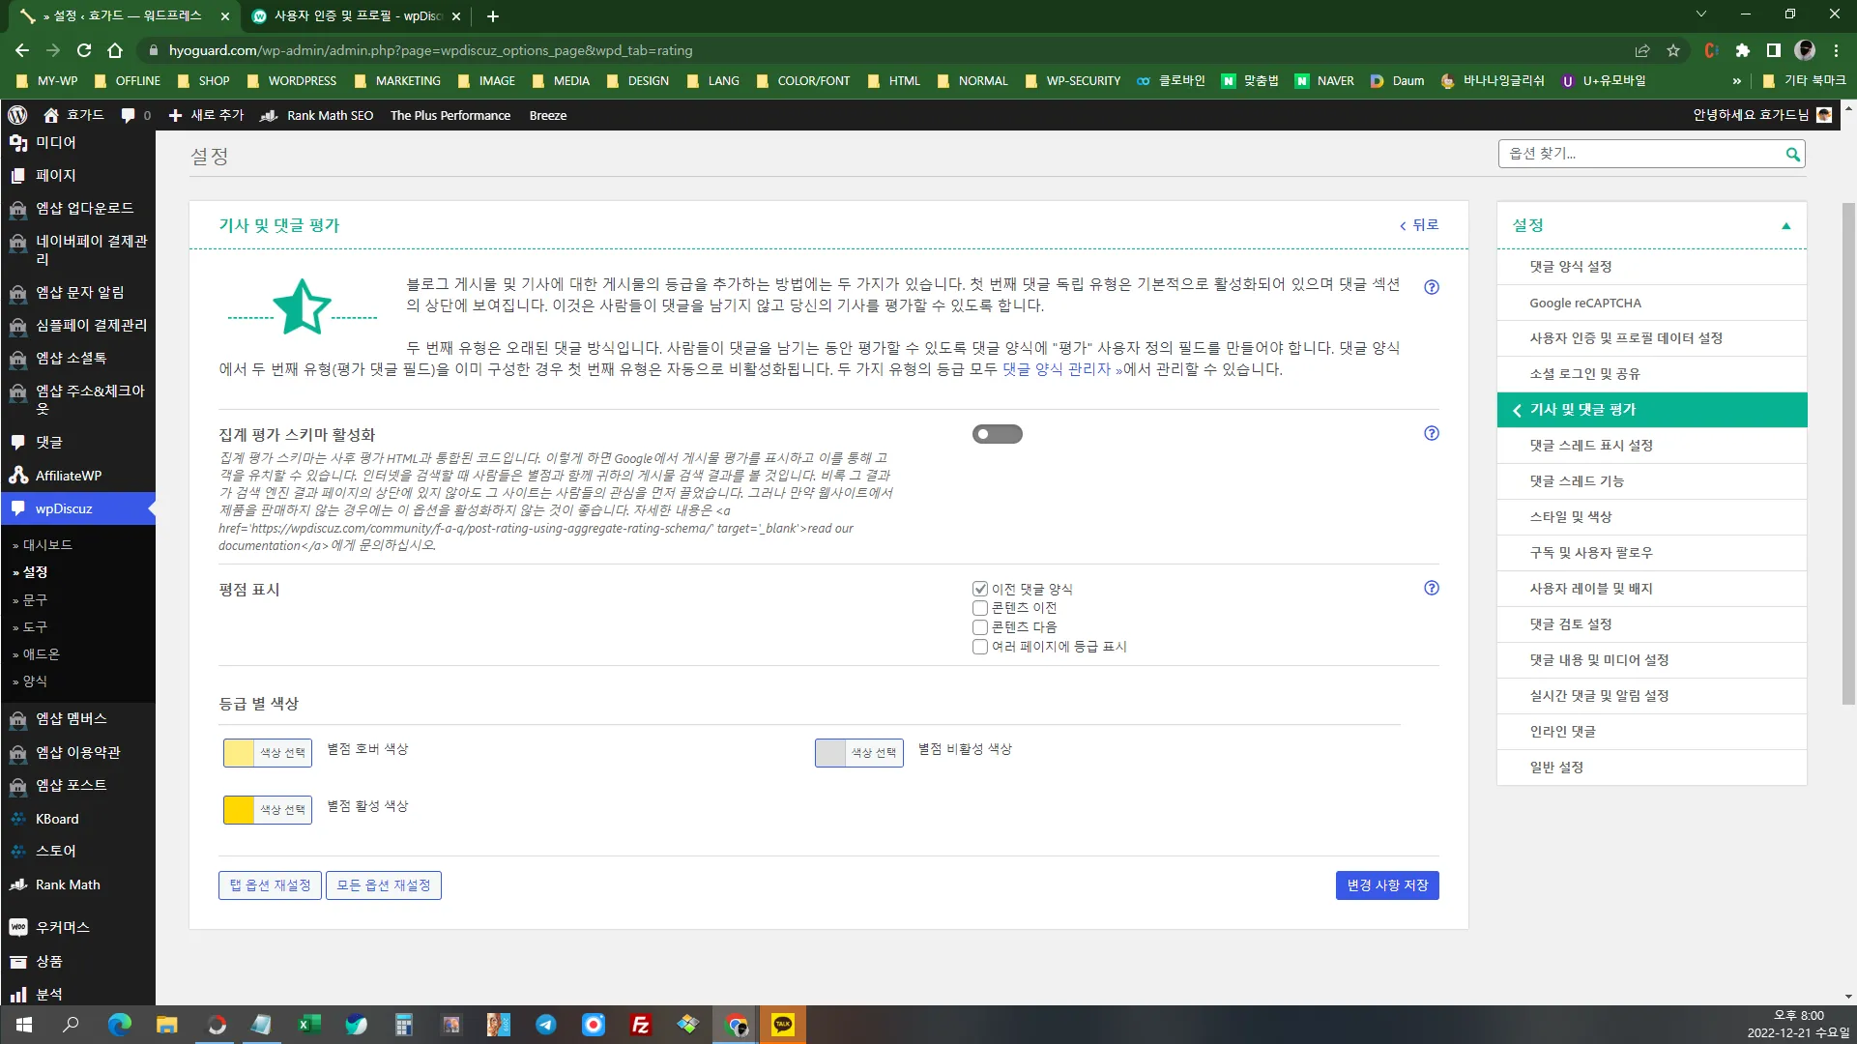Open the 댓글 양식 관리자 link
Image resolution: width=1857 pixels, height=1044 pixels.
(x=1062, y=369)
